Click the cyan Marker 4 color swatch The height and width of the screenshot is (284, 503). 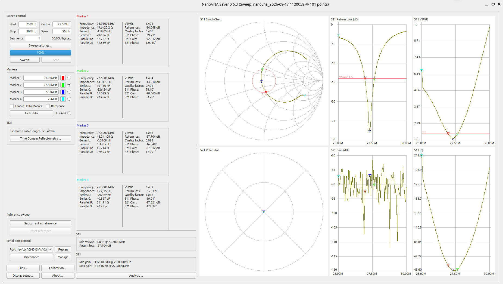tap(63, 99)
